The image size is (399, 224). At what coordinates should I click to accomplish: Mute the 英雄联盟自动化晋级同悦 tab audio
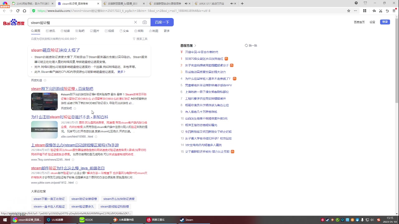[x=186, y=3]
